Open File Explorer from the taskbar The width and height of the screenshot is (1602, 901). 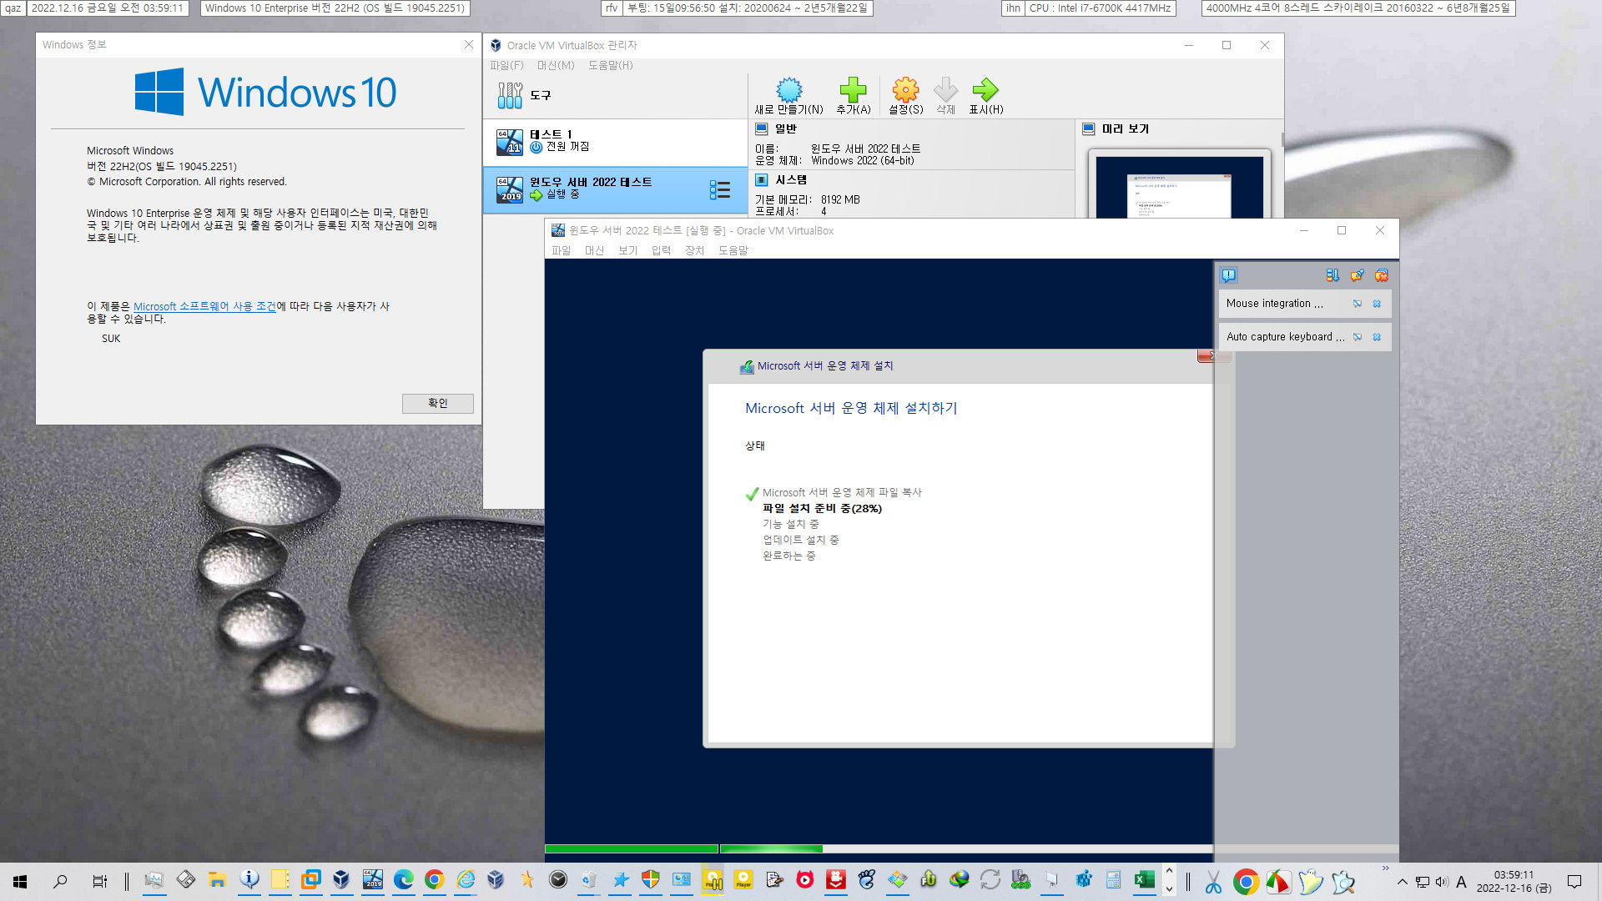click(x=217, y=879)
